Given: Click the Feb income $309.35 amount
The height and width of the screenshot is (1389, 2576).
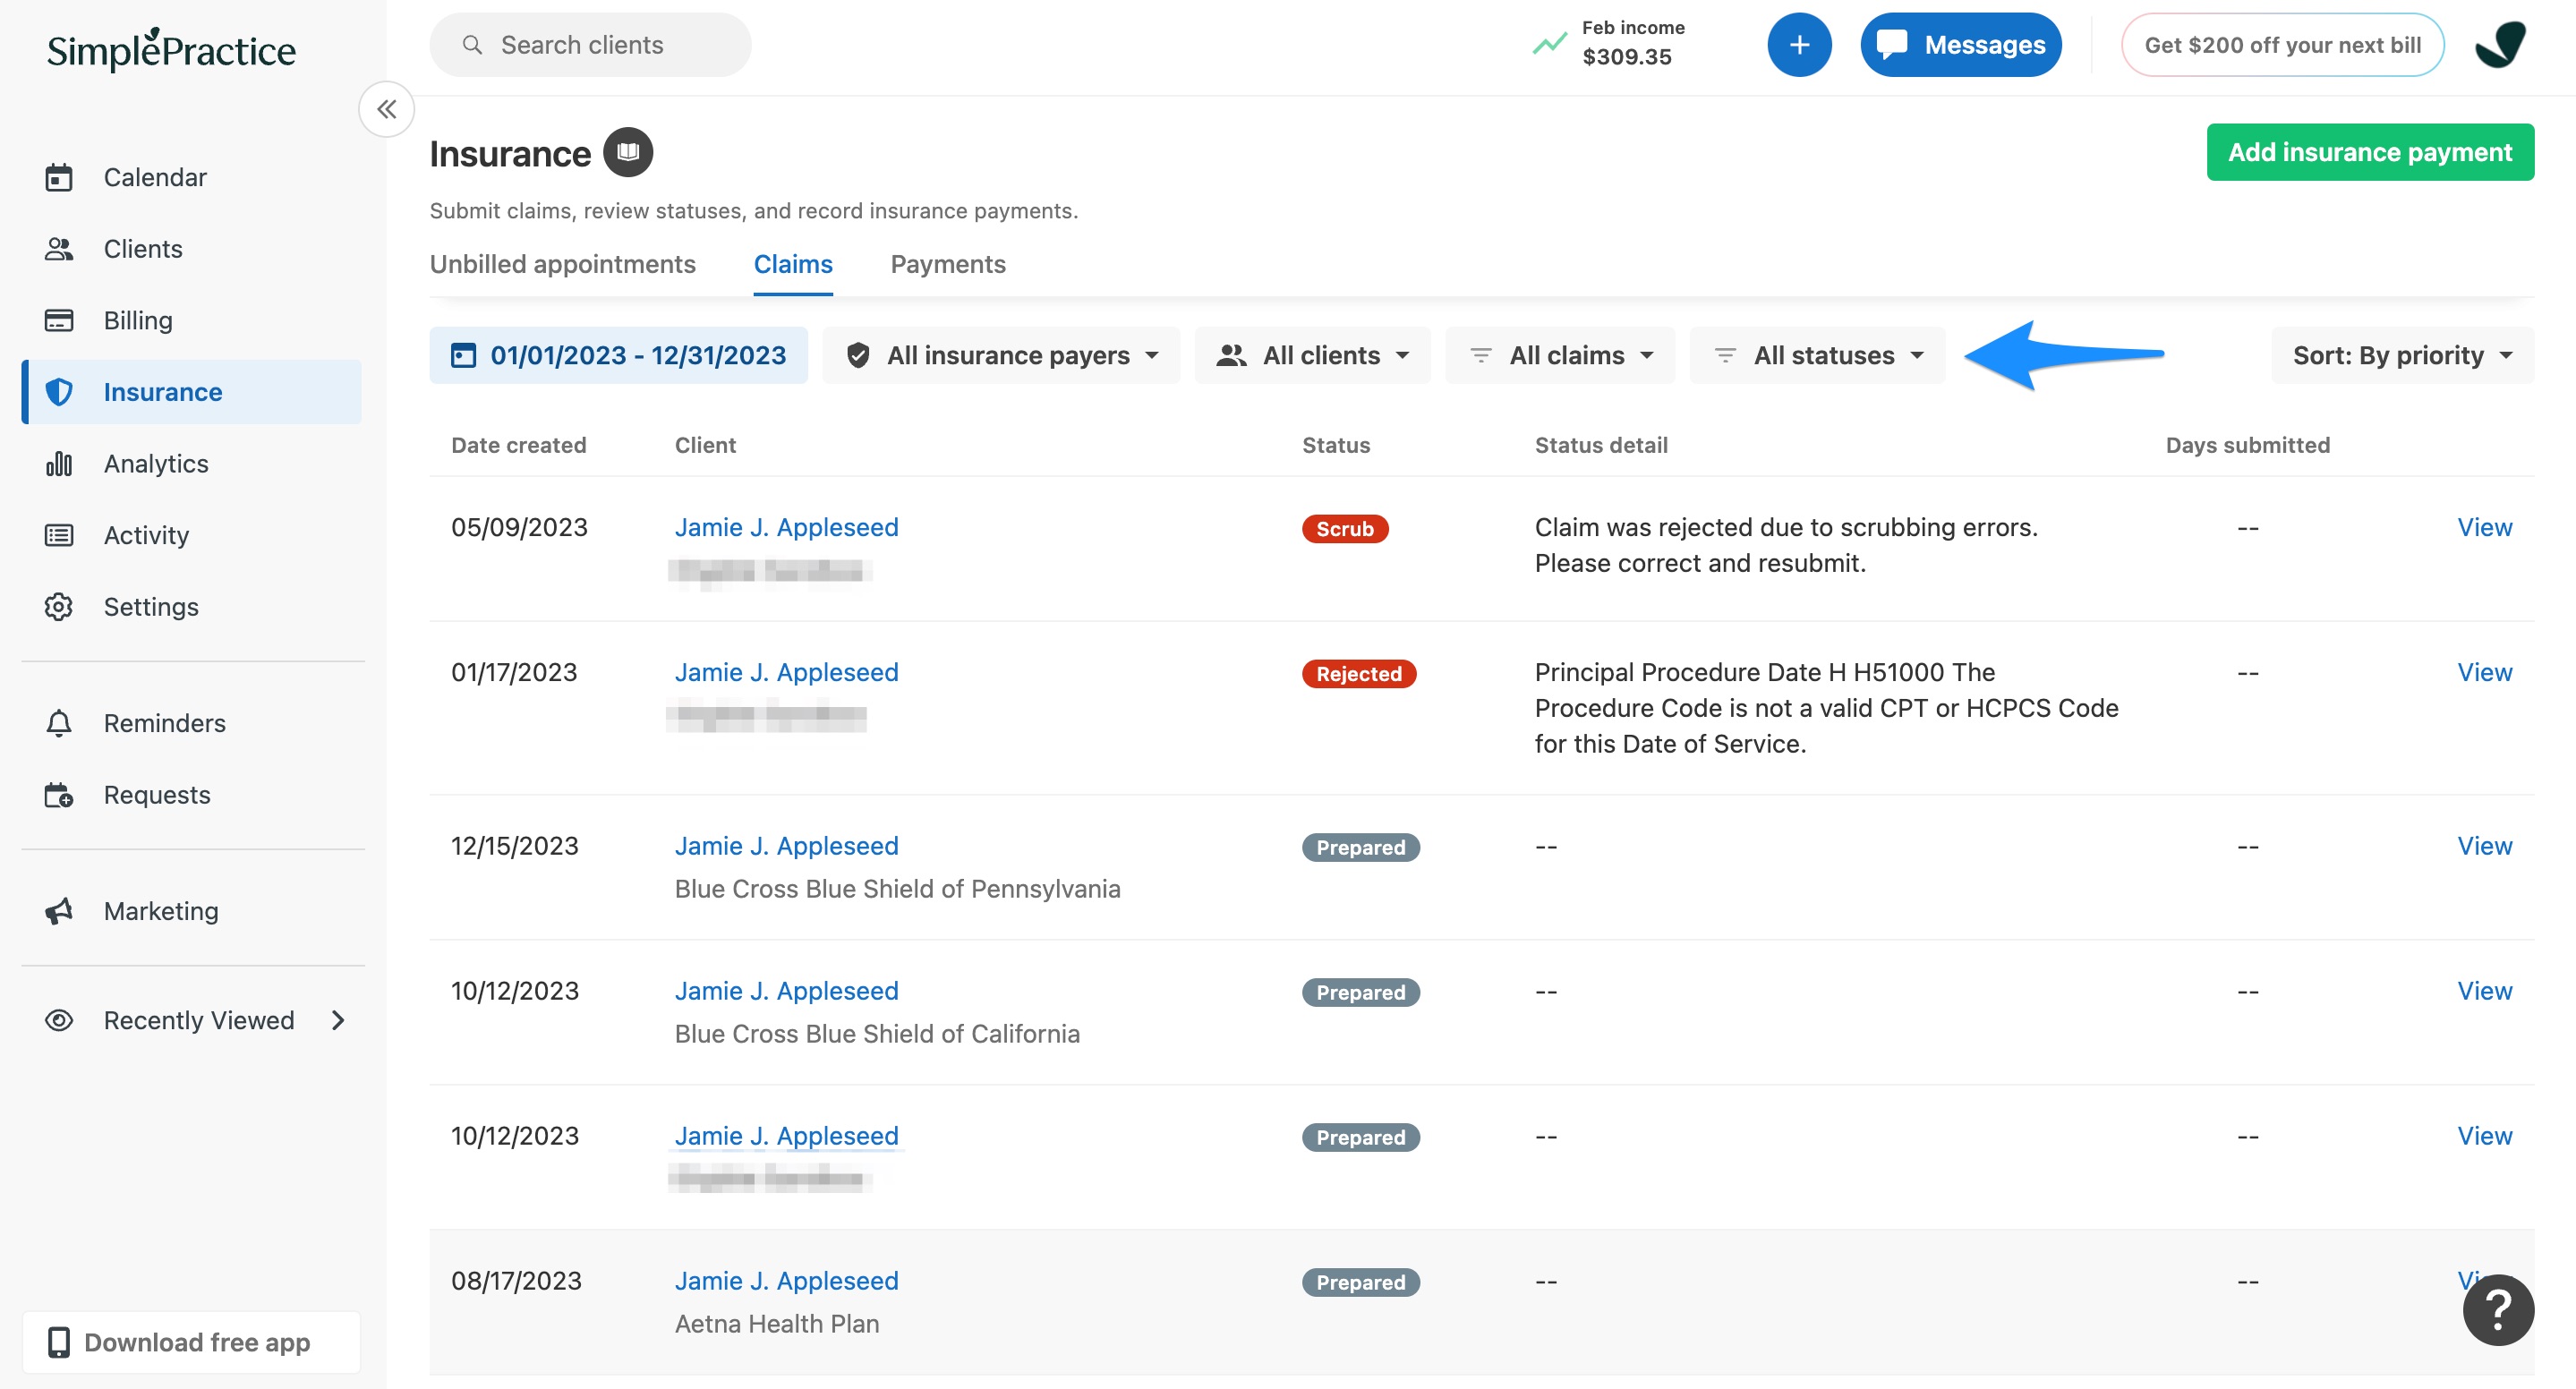Looking at the screenshot, I should (x=1626, y=57).
